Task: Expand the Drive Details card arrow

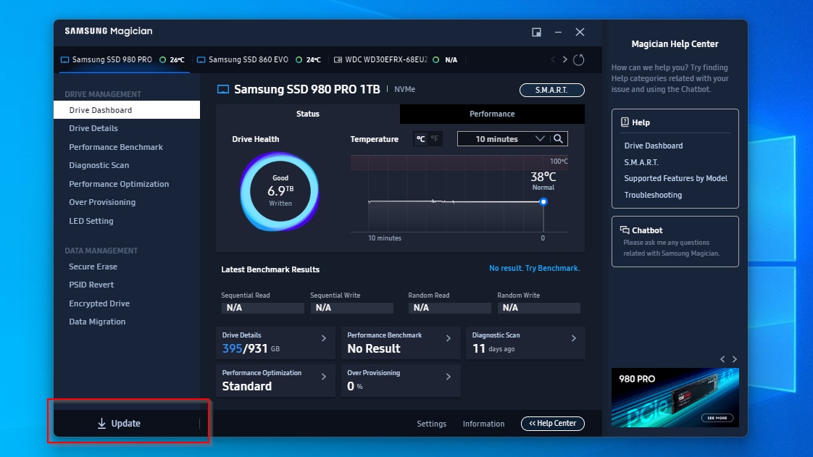Action: 324,338
